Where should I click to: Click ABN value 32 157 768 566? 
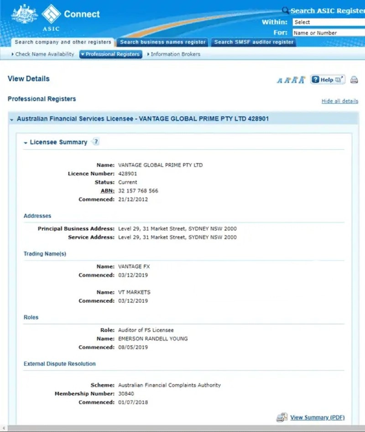[138, 190]
